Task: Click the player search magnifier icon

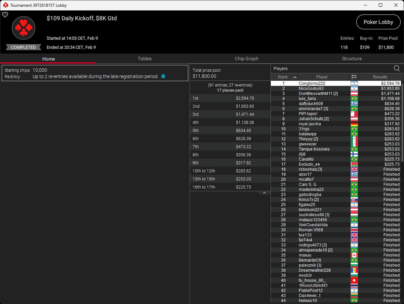Action: click(x=397, y=68)
